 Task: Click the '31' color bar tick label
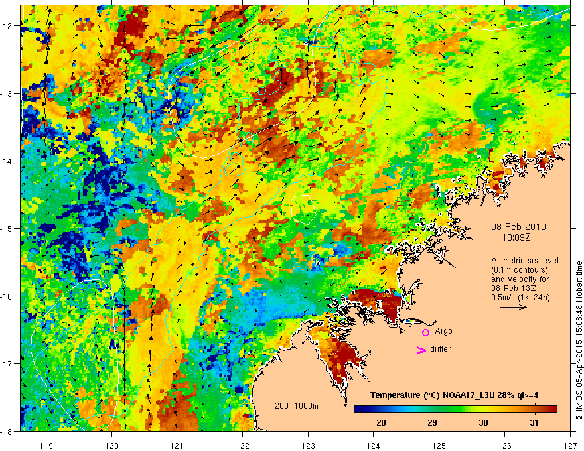click(x=534, y=423)
